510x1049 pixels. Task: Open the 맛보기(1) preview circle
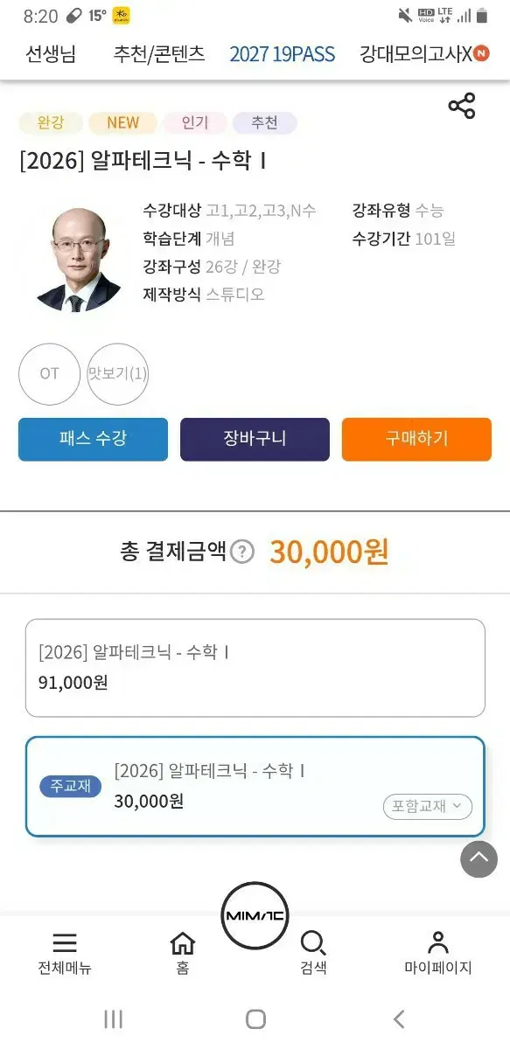118,374
